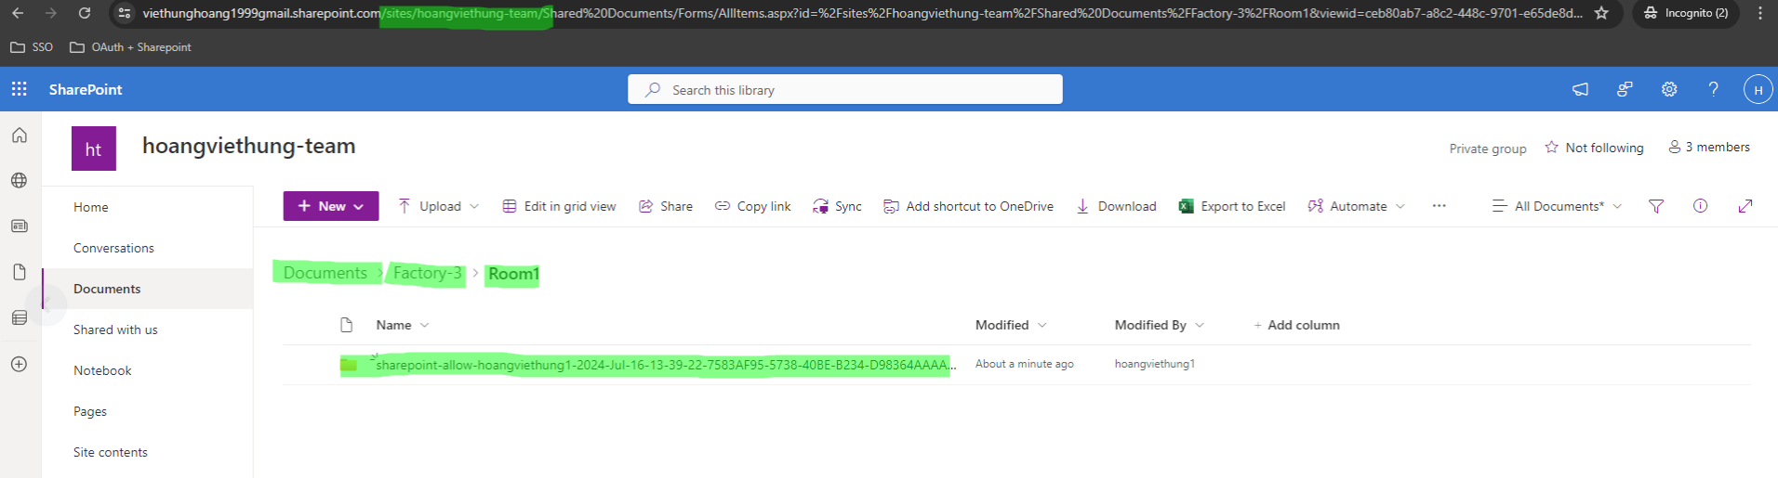1778x478 pixels.
Task: Click Sync in the toolbar
Action: [x=837, y=206]
